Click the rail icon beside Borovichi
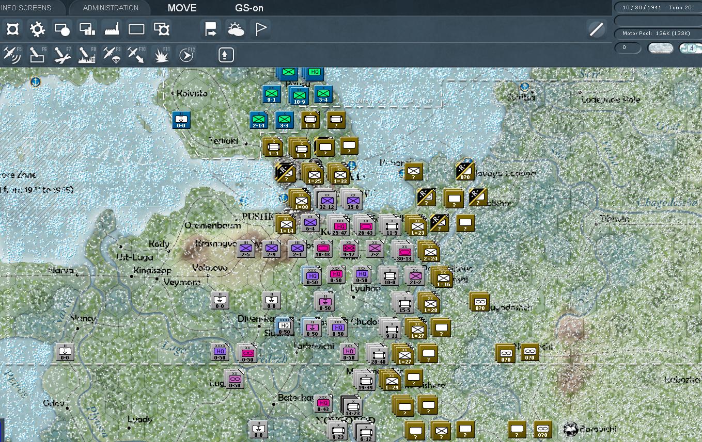 (x=570, y=429)
